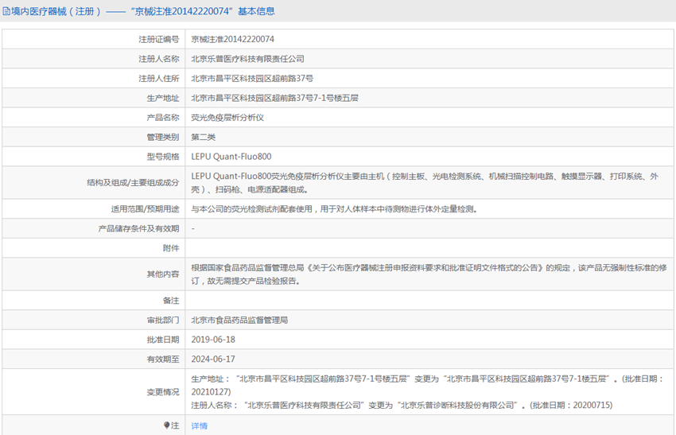Click the 管理类别 label
This screenshot has height=435, width=676.
[x=162, y=137]
